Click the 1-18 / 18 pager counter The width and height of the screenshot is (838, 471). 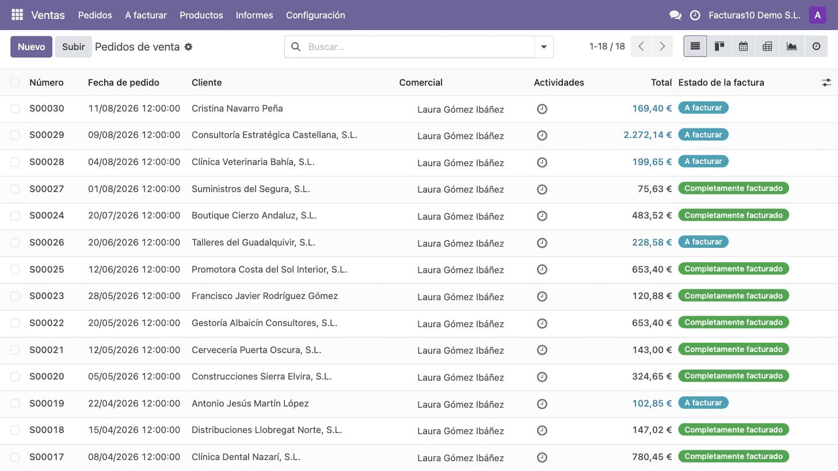coord(607,47)
